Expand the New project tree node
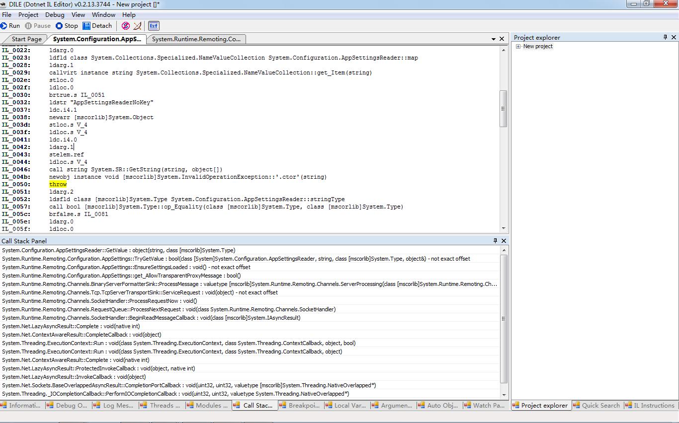Viewport: 679px width, 423px height. point(518,47)
